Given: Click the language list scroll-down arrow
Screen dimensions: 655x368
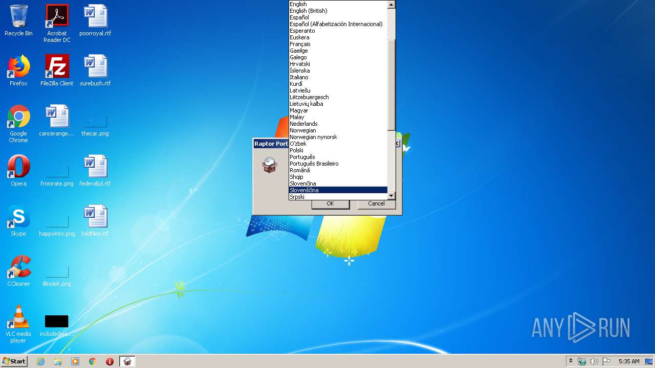Looking at the screenshot, I should (x=391, y=196).
